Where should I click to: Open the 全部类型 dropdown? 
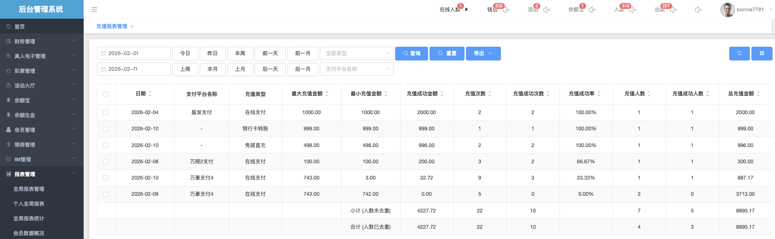[x=357, y=54]
